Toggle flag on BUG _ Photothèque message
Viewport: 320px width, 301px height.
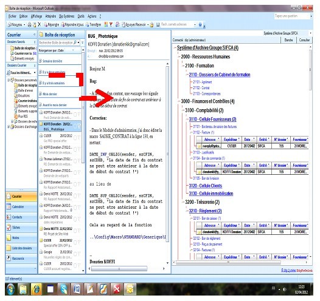coord(78,126)
